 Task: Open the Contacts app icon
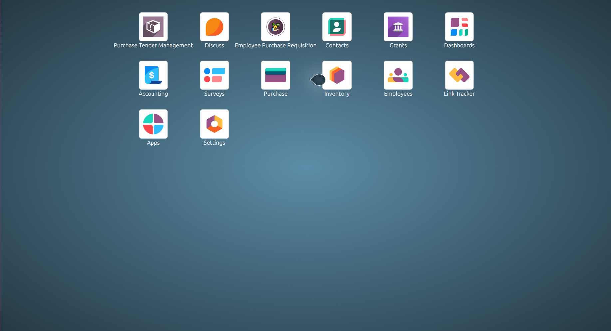[x=337, y=27]
